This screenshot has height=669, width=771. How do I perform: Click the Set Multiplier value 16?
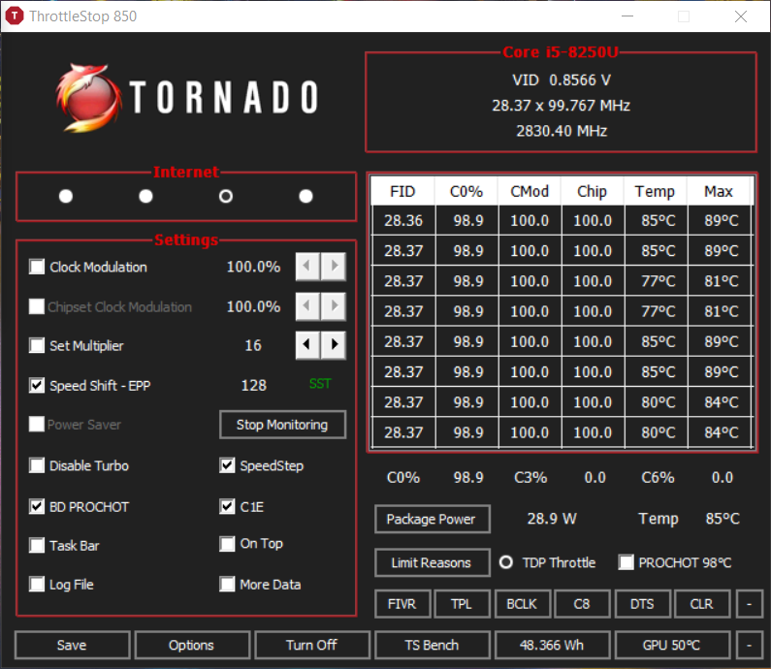[253, 345]
